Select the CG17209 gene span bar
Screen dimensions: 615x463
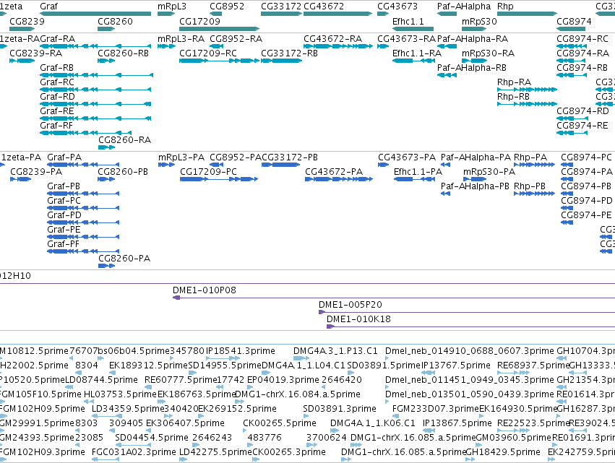pyautogui.click(x=219, y=29)
